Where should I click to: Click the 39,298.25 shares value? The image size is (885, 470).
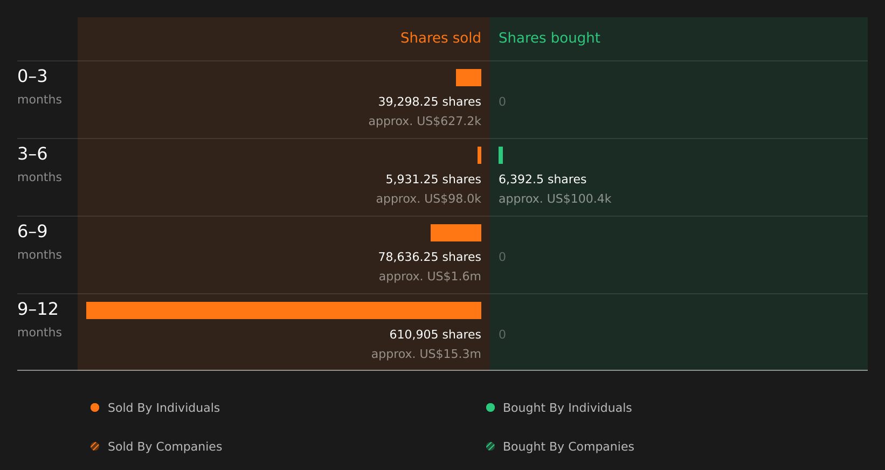[430, 102]
